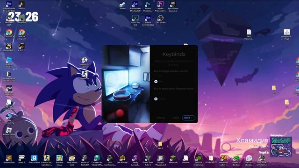Open the Minecraft desktop shortcut
The width and height of the screenshot is (299, 168).
coord(173,160)
